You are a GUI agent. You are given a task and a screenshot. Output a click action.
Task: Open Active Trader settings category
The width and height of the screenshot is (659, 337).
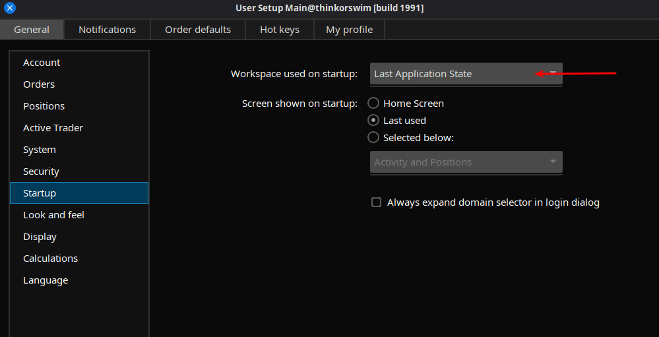(79, 128)
